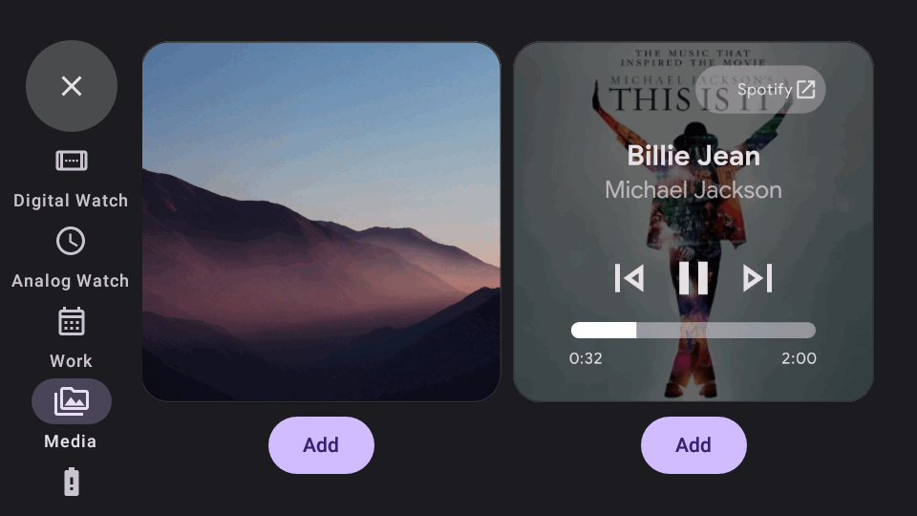Add the Spotify media player widget
The image size is (917, 516).
point(693,445)
